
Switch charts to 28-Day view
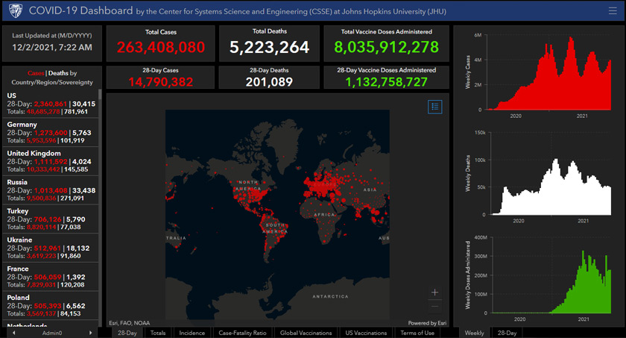pyautogui.click(x=507, y=333)
